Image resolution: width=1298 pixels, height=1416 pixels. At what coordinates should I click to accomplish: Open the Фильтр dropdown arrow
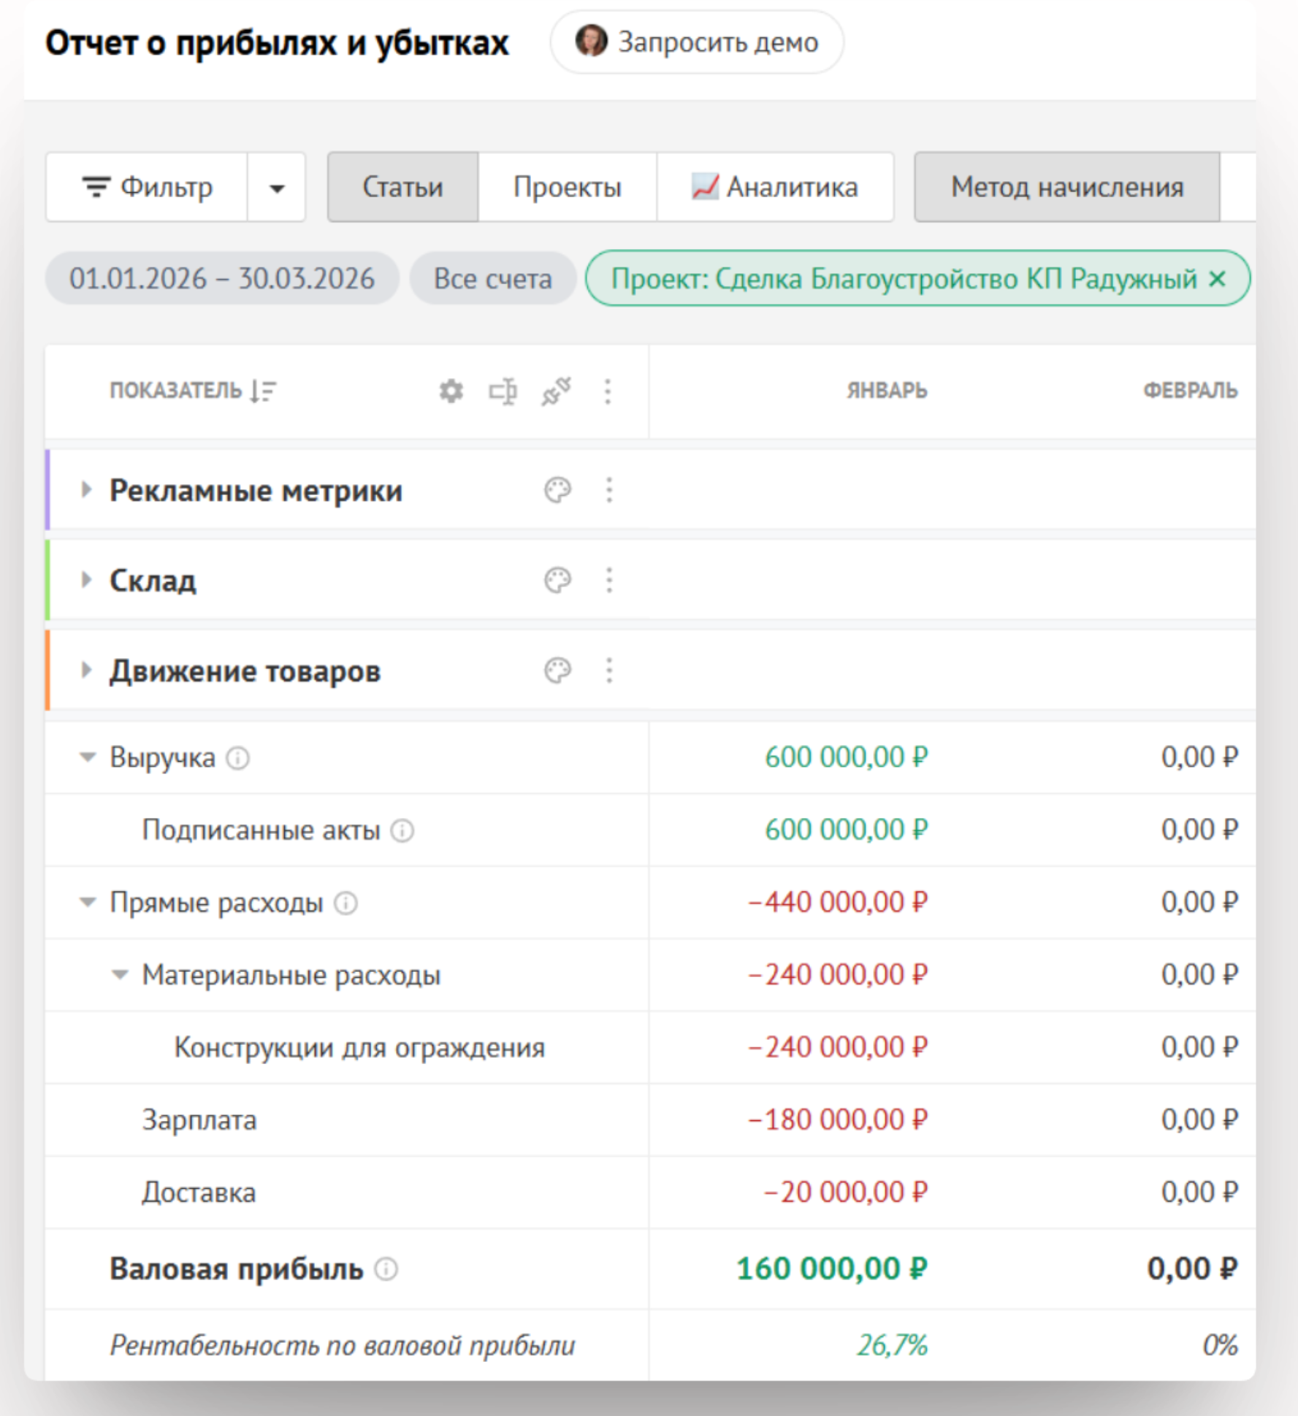(276, 188)
